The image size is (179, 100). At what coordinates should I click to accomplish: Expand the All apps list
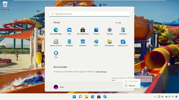click(x=119, y=23)
